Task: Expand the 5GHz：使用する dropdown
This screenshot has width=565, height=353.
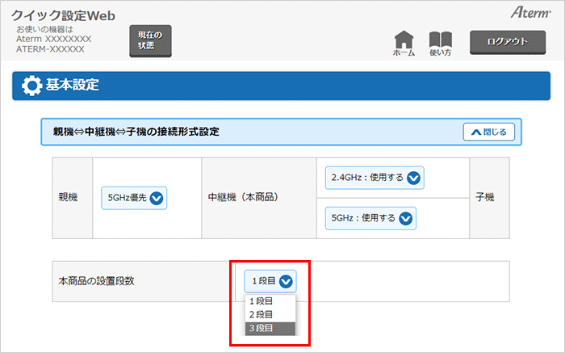Action: tap(369, 217)
